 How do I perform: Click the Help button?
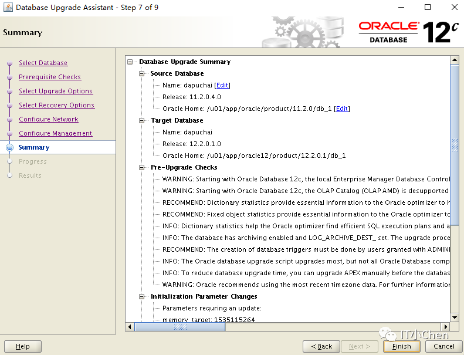coord(23,346)
